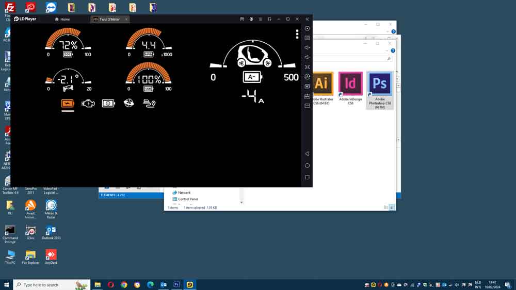The width and height of the screenshot is (516, 290).
Task: Select Control Panel in Explorer tree
Action: point(187,199)
